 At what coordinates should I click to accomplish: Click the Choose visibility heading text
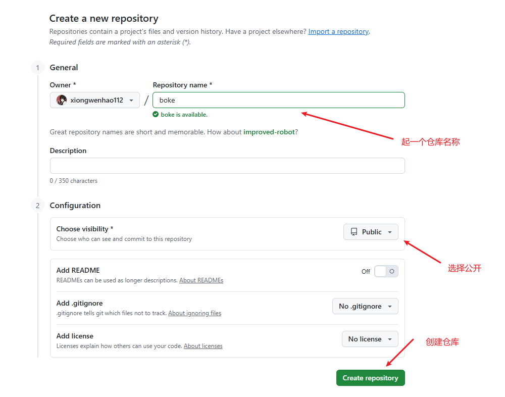coord(85,229)
